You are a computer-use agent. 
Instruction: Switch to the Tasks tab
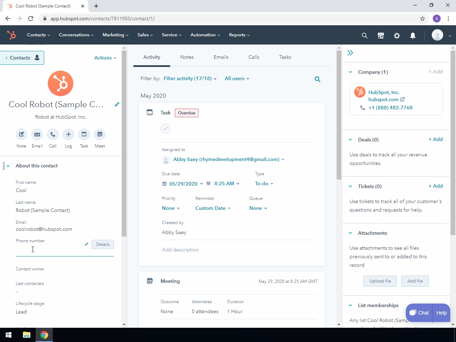[285, 57]
